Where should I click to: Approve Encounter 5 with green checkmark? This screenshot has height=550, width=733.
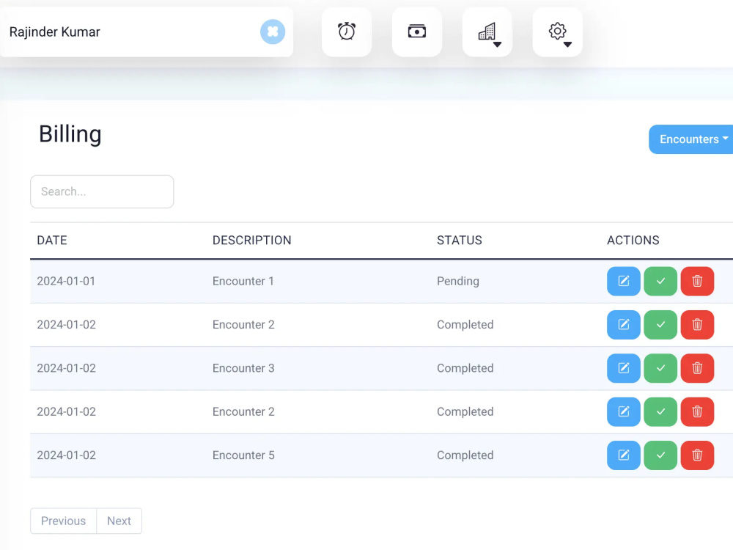pos(660,455)
